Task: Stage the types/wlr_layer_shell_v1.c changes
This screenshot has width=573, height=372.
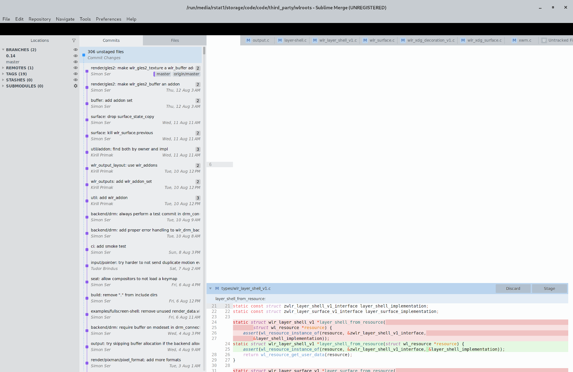Action: pos(549,288)
